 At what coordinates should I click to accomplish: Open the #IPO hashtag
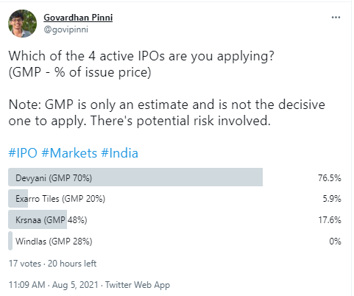[23, 153]
